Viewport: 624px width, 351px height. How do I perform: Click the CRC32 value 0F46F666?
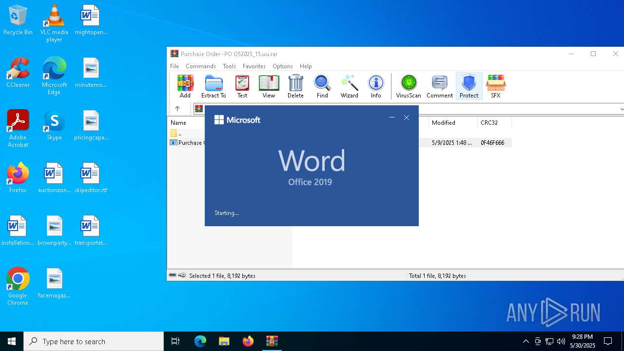[492, 143]
